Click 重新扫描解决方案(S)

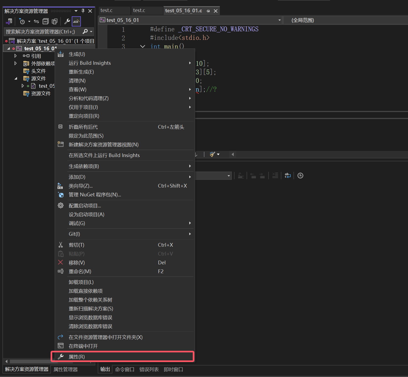coord(125,309)
